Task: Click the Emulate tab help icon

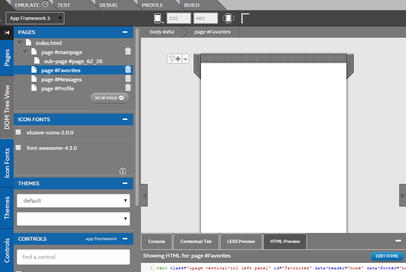Action: pyautogui.click(x=45, y=4)
